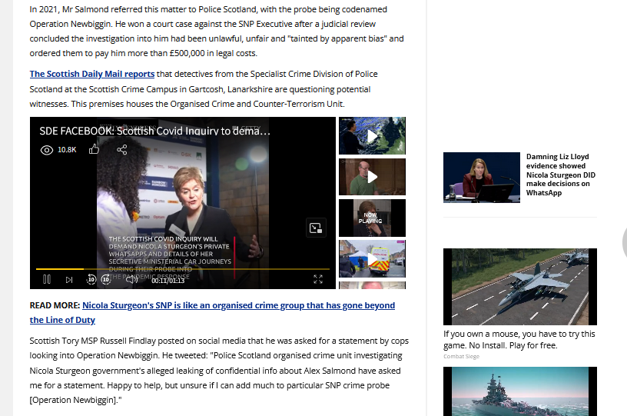Open the video in fullscreen
Viewport: 627px width, 416px height.
pyautogui.click(x=318, y=279)
